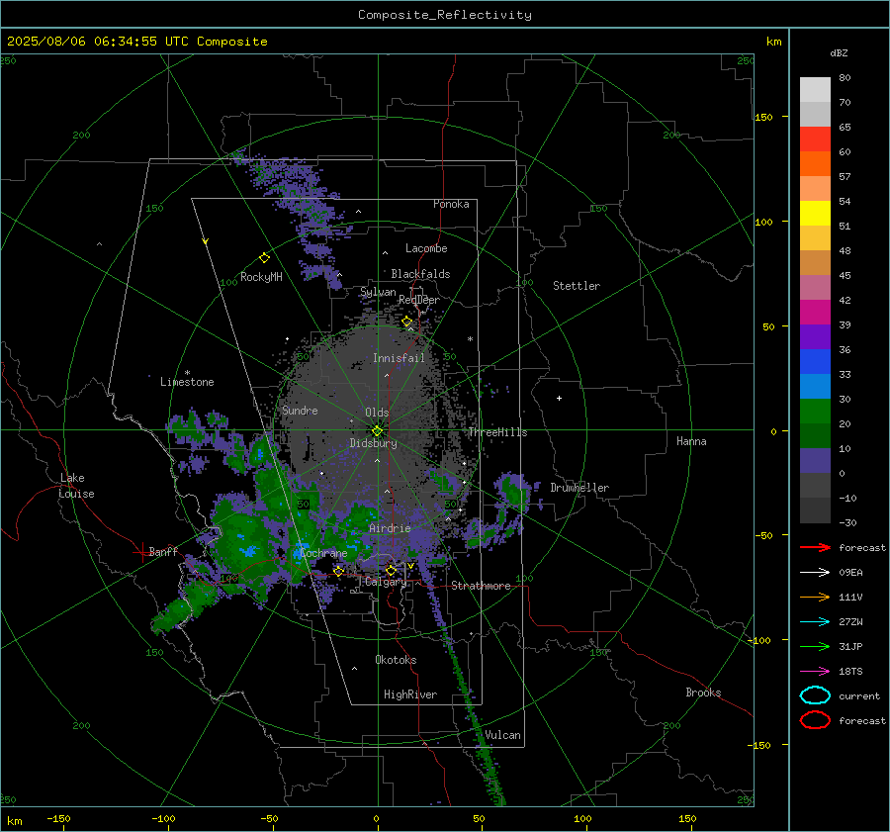This screenshot has height=832, width=890.
Task: Click the Strathmore city label
Action: click(481, 586)
